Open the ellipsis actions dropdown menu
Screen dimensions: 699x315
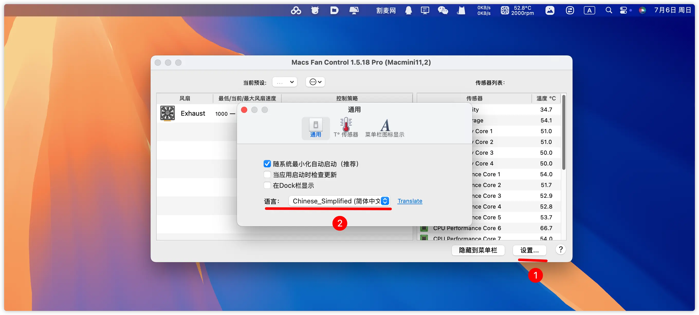[315, 82]
